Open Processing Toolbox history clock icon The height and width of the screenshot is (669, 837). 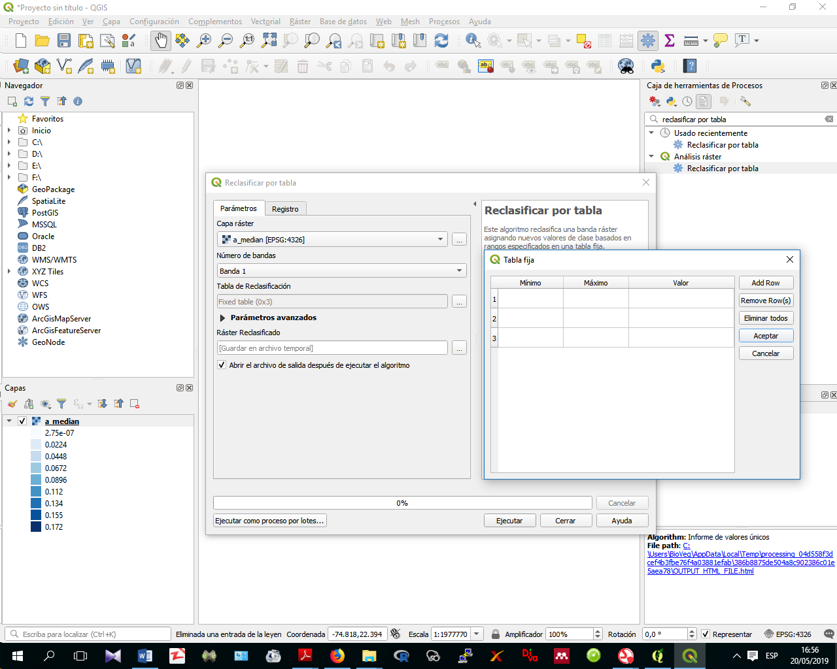pos(687,101)
